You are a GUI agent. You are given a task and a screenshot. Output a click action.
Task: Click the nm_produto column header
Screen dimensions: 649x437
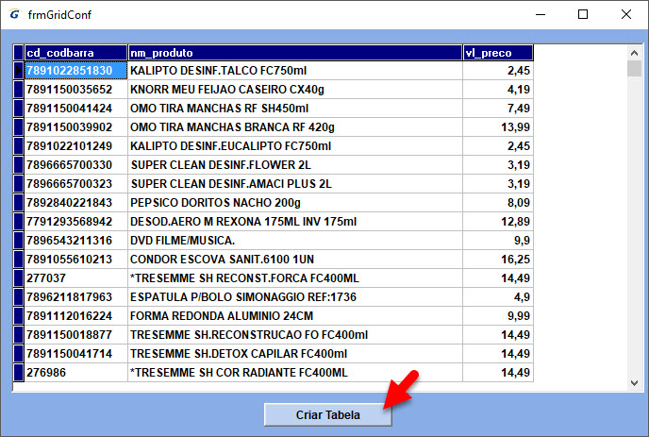click(x=295, y=53)
